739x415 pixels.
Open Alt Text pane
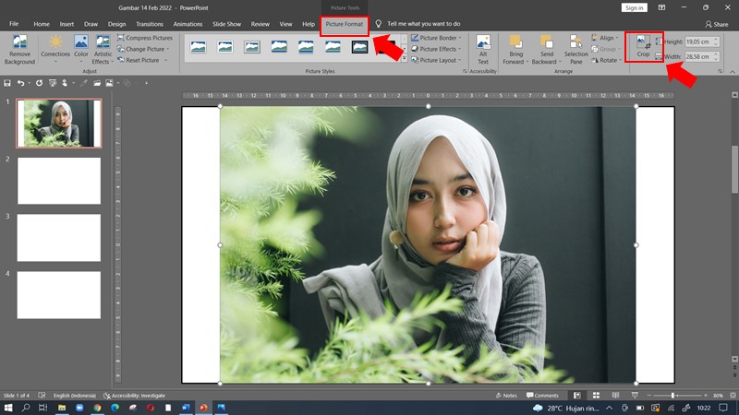click(483, 50)
